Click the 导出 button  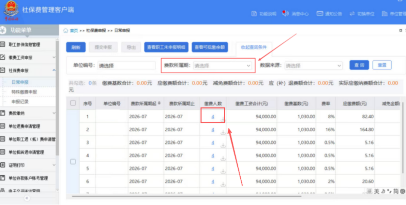pyautogui.click(x=131, y=47)
